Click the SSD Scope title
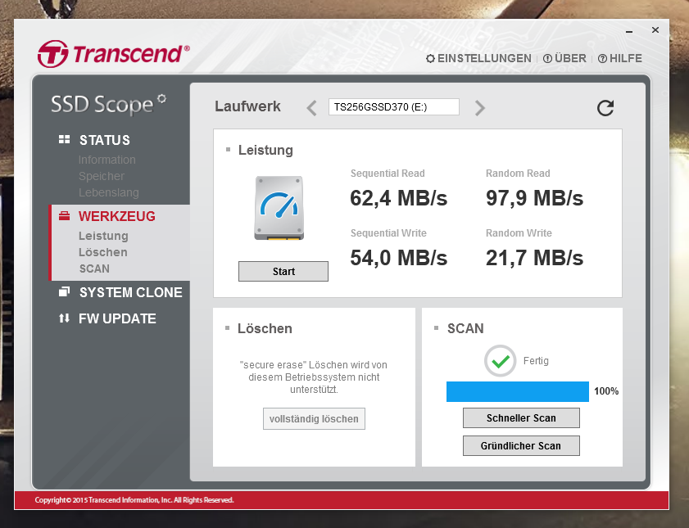 [x=108, y=105]
